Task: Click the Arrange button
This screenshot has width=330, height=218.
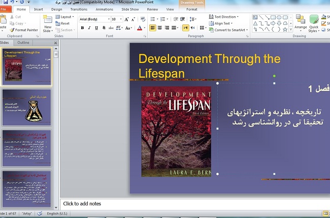Action: (301, 23)
